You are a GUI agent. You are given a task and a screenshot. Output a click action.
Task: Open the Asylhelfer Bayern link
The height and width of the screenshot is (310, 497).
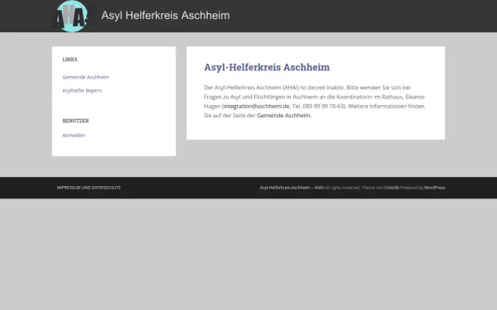82,90
